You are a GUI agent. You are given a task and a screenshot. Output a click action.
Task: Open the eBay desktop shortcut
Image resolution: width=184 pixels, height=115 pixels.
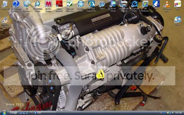pos(178,5)
